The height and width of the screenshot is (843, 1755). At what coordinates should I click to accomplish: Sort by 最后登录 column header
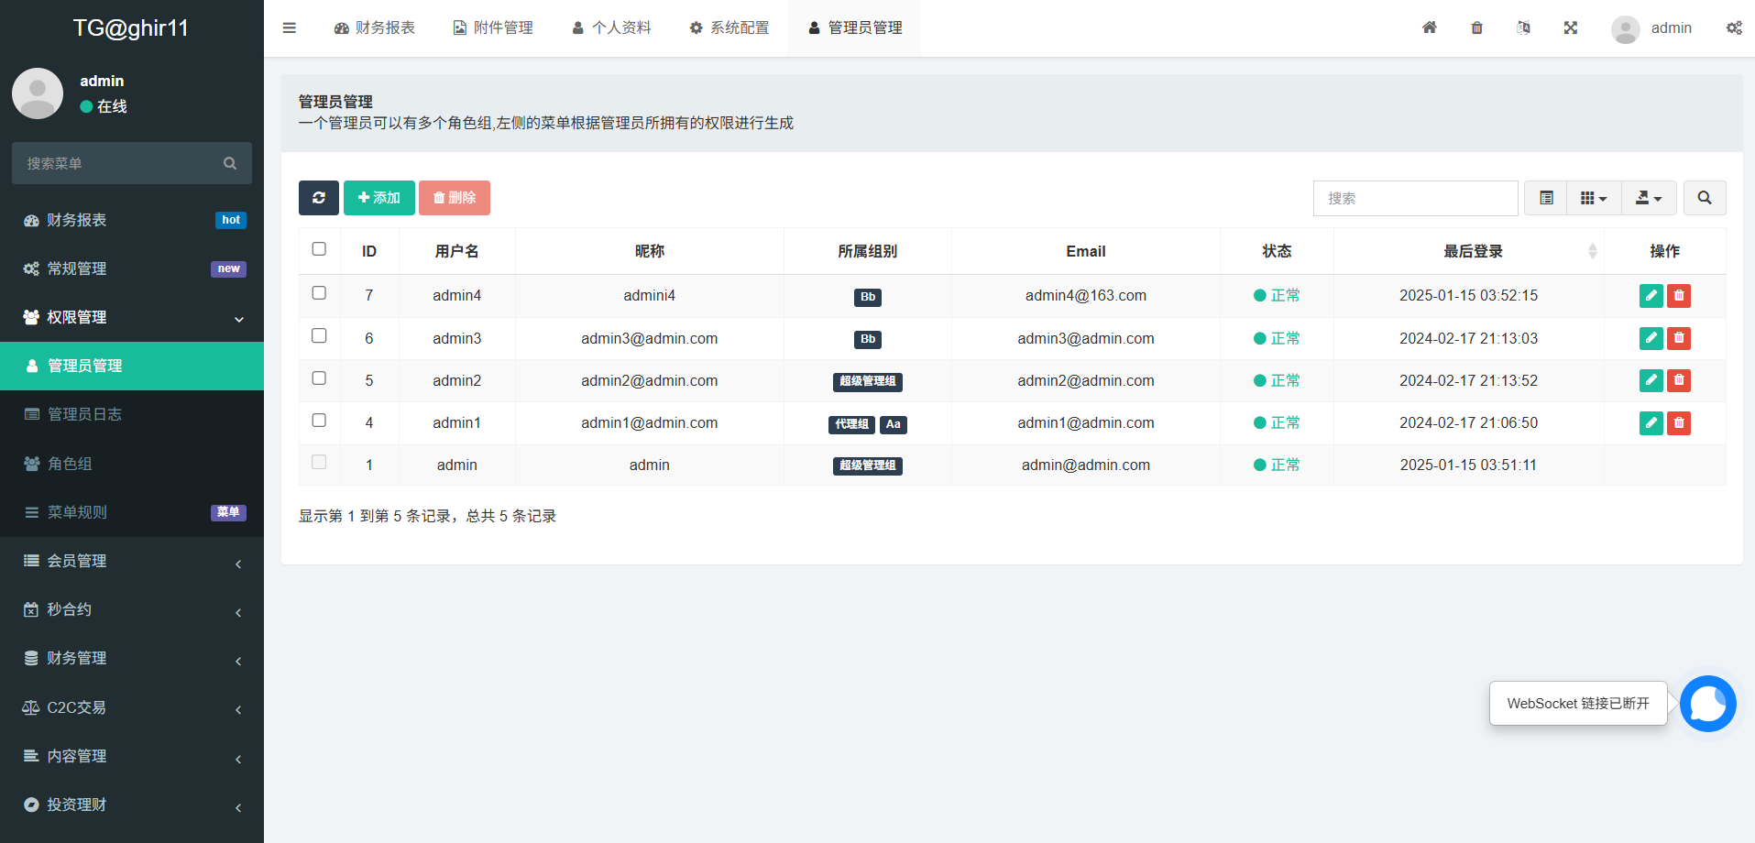tap(1473, 251)
